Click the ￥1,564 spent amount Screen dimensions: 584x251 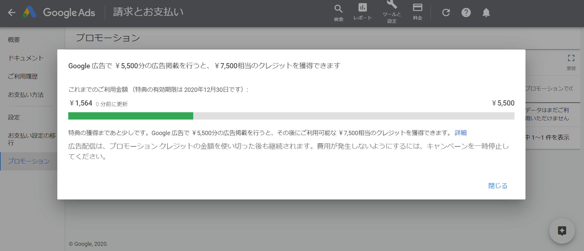80,103
